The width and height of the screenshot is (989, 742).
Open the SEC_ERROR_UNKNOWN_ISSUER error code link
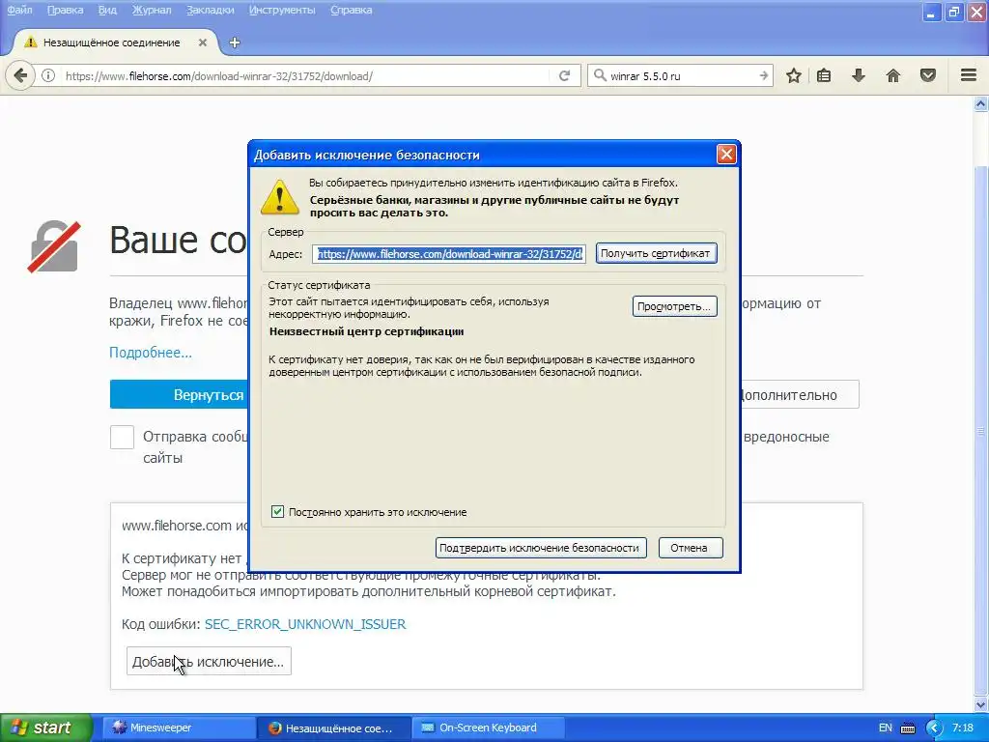coord(305,624)
